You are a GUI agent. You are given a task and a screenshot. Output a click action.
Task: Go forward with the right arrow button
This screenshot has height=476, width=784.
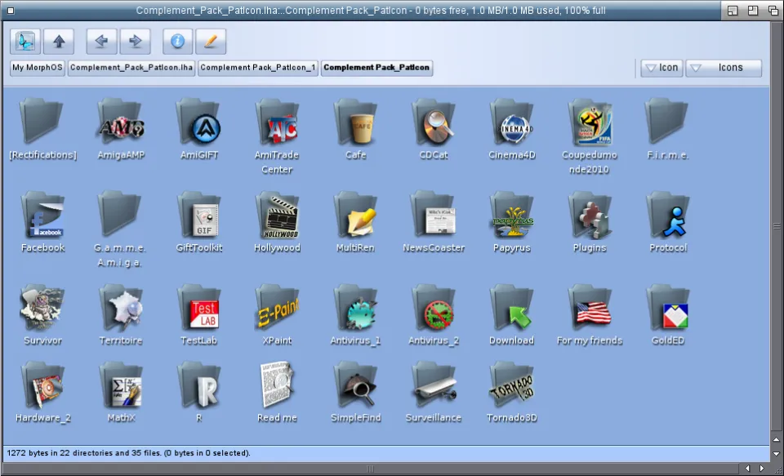[136, 41]
